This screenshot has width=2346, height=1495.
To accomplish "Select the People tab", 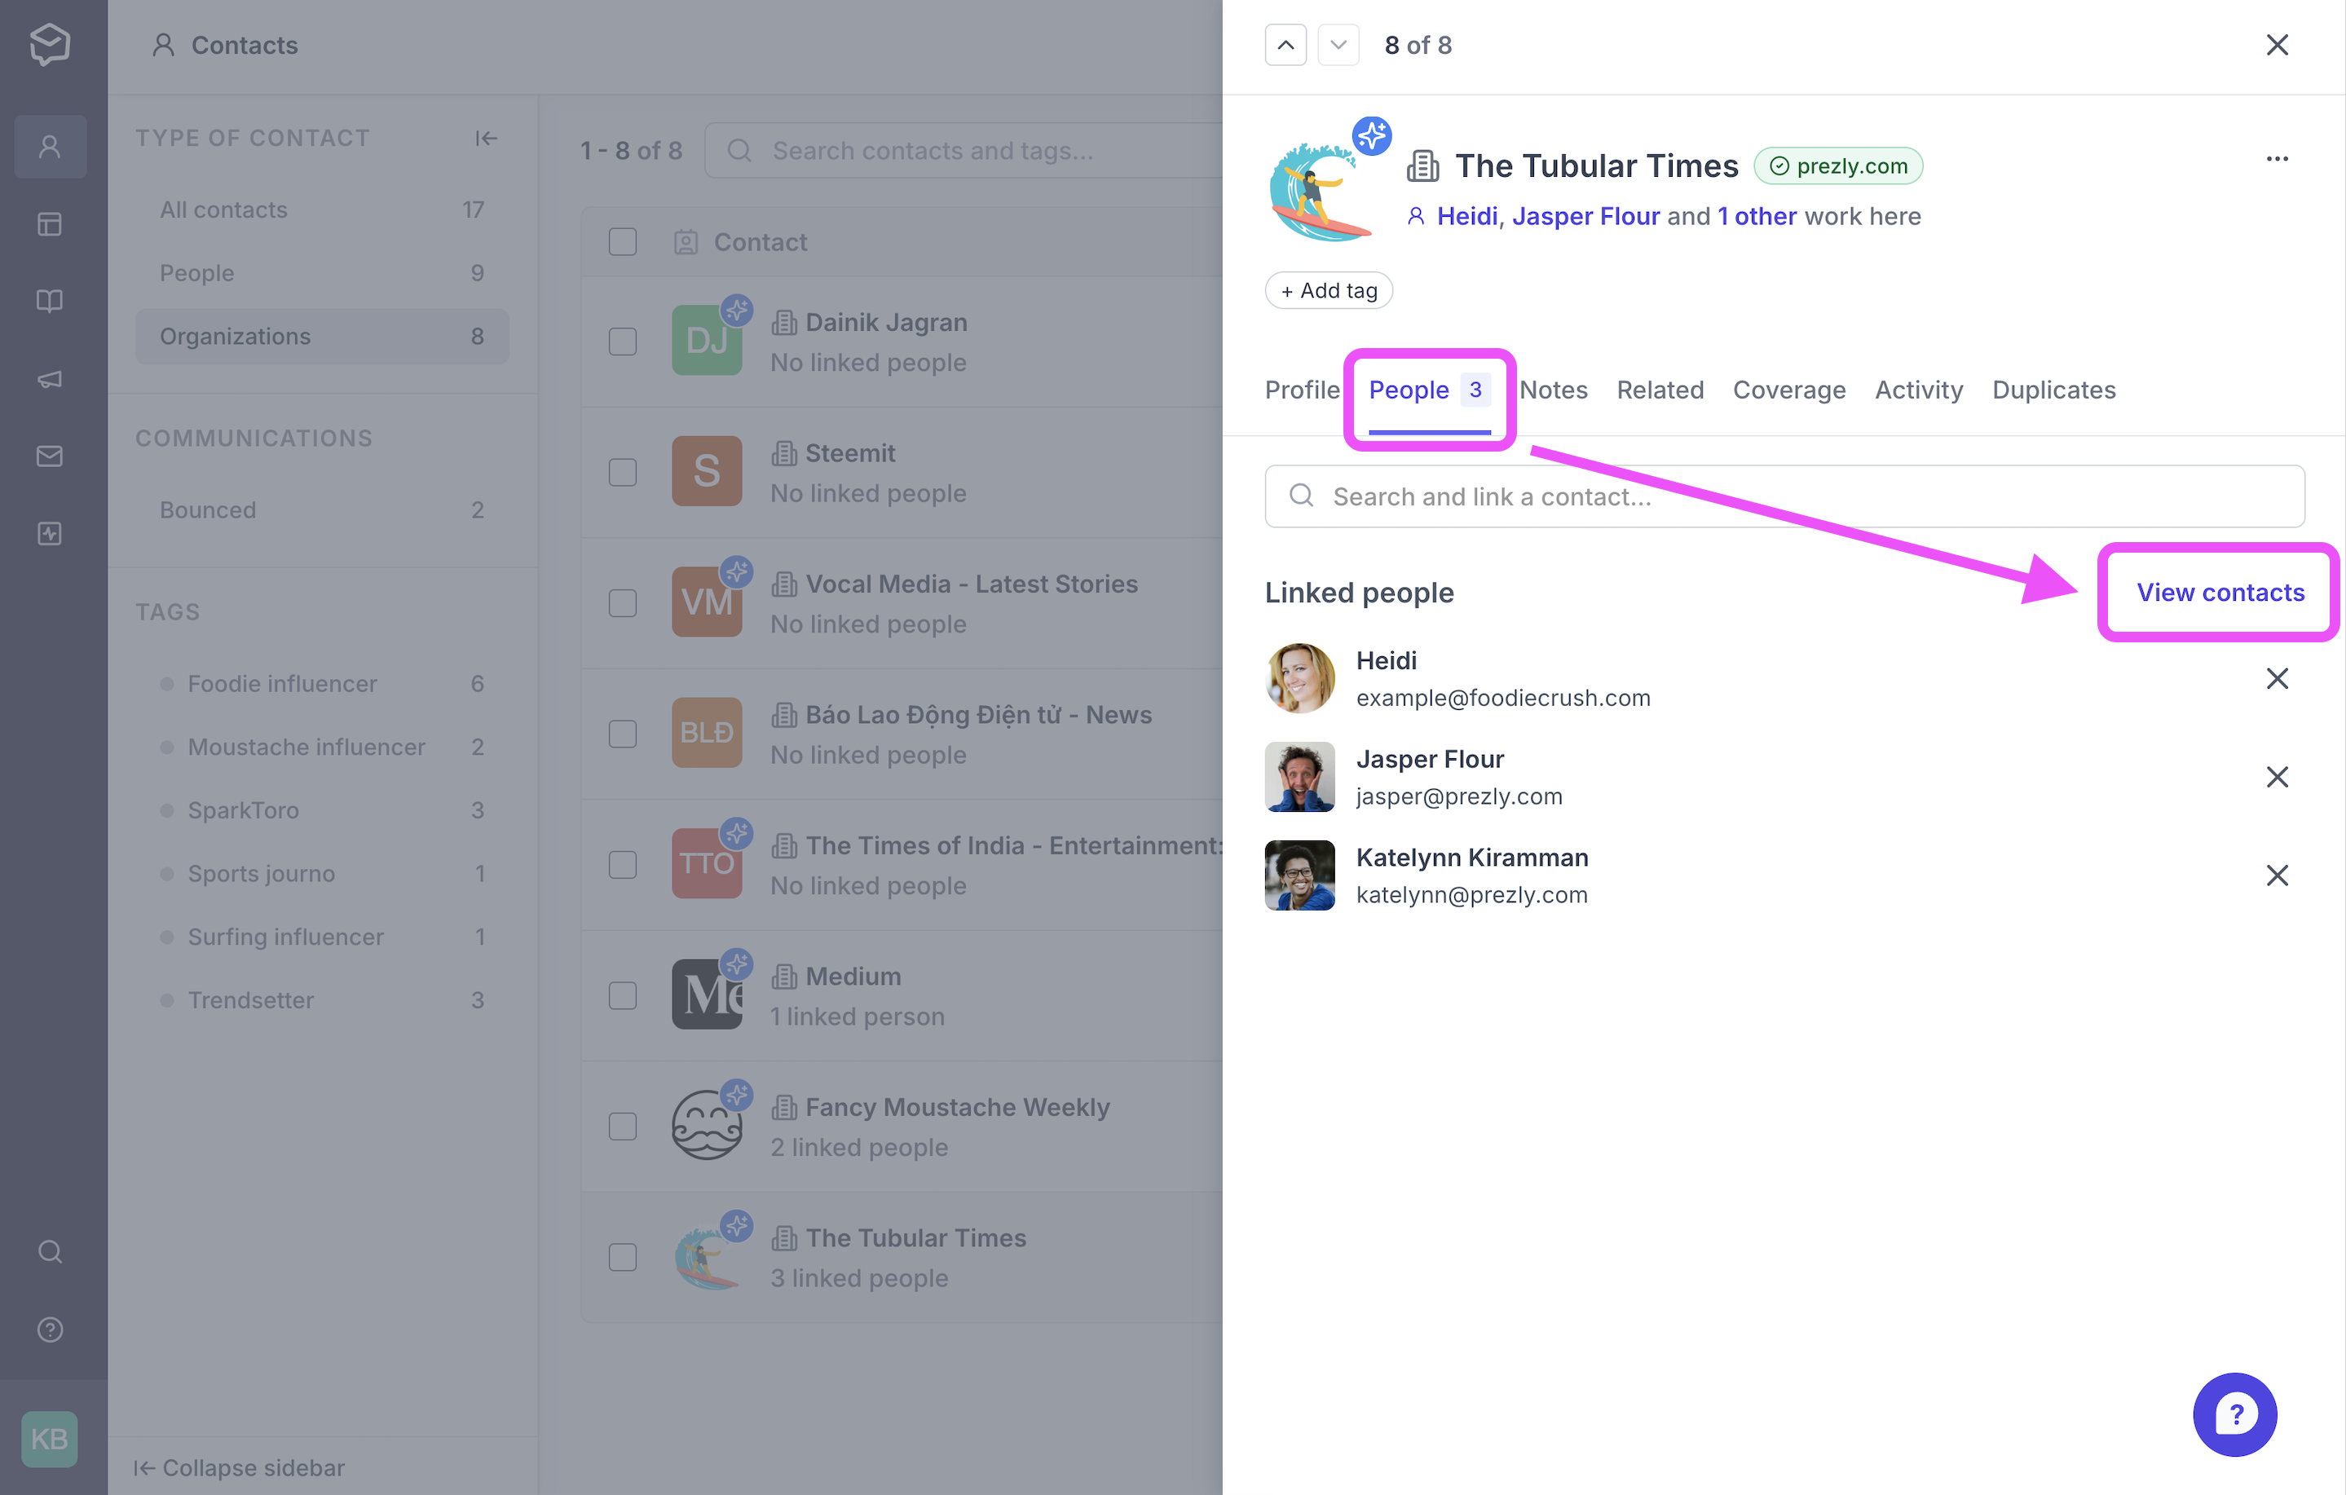I will coord(1429,390).
